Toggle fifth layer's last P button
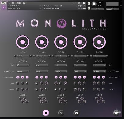 pyautogui.click(x=104, y=77)
